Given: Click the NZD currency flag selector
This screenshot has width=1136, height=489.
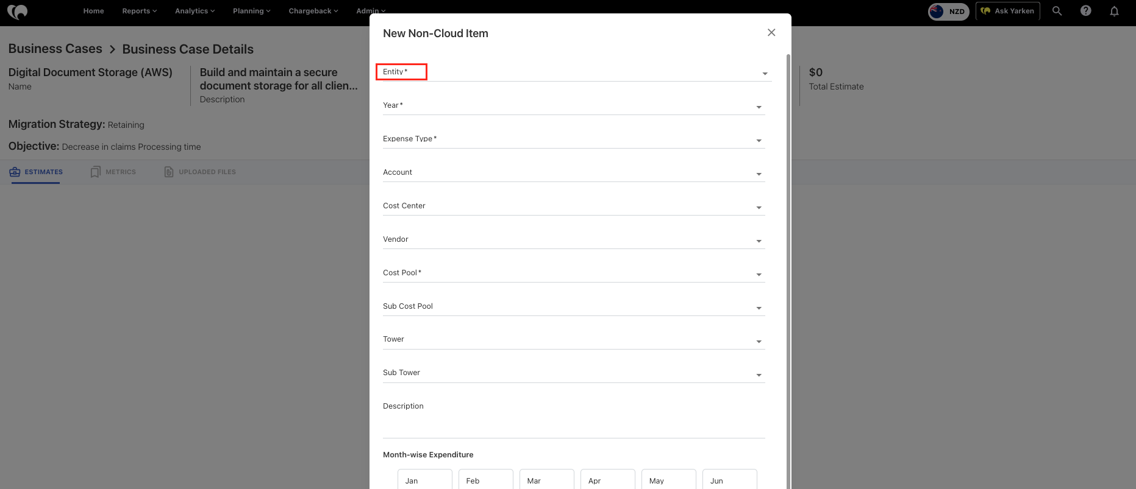Looking at the screenshot, I should [948, 12].
